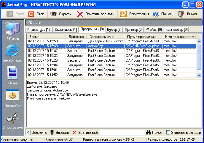The height and width of the screenshot is (143, 204).
Task: Click Очистить все логи label
Action: click(100, 14)
